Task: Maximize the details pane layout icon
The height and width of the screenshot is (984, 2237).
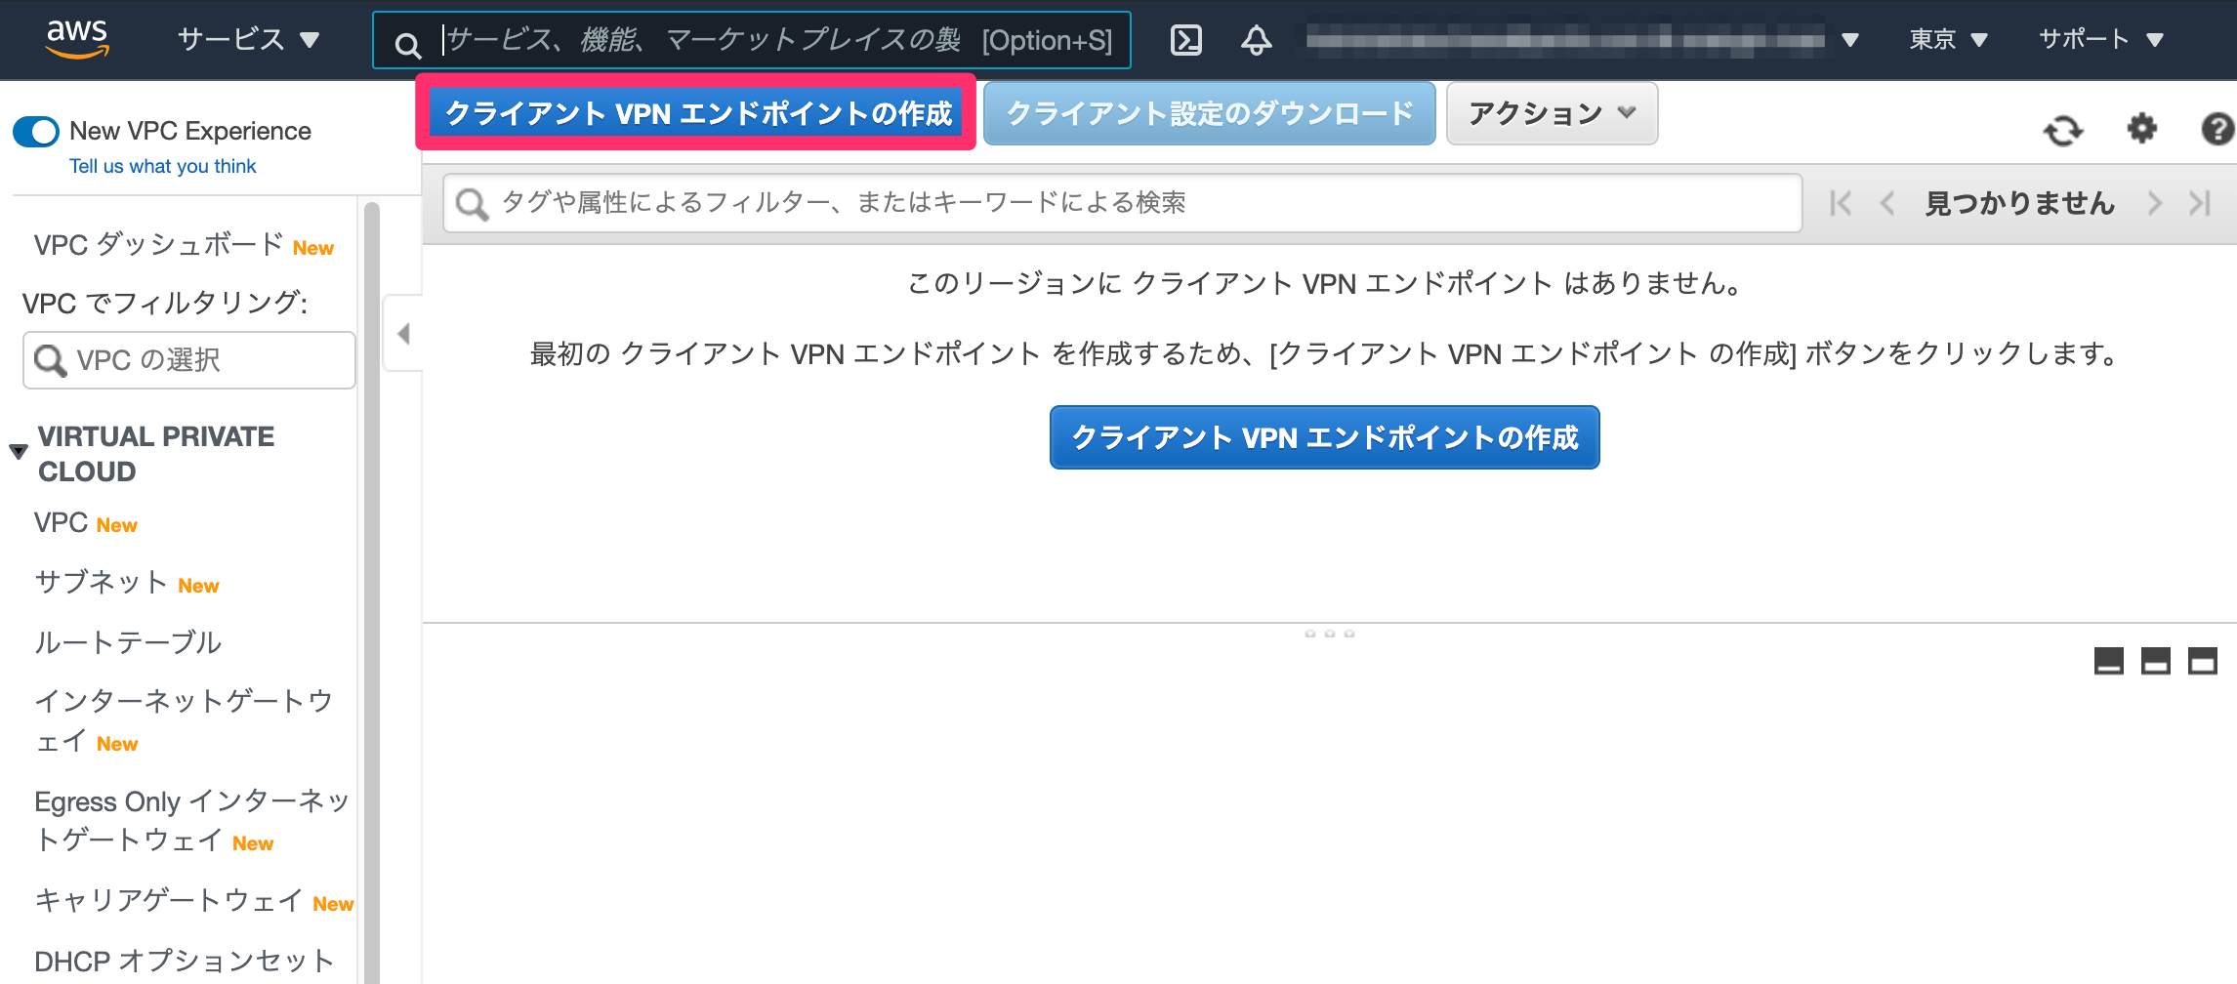Action: 2203,661
